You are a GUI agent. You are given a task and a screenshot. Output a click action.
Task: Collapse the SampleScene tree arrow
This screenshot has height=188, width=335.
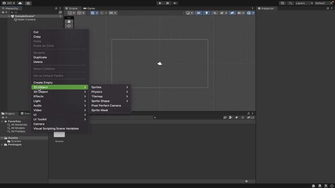[x=9, y=16]
